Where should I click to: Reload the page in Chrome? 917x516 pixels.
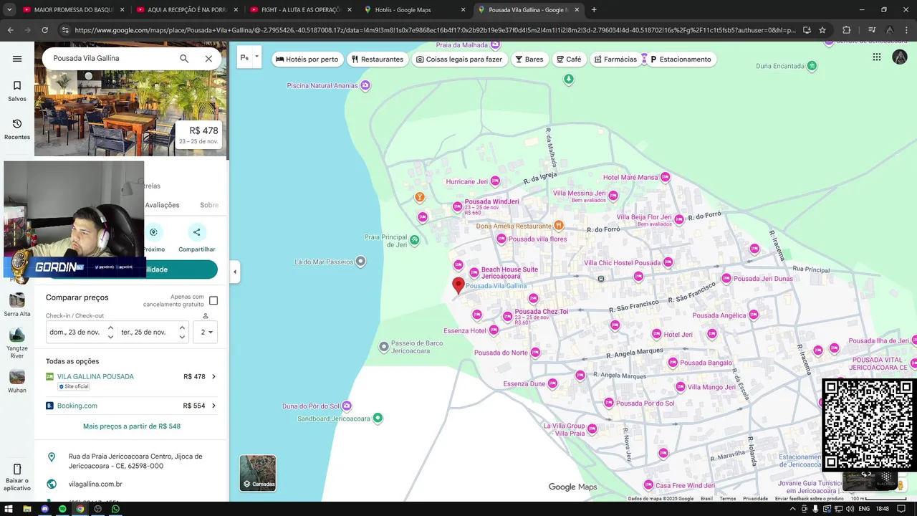point(44,30)
